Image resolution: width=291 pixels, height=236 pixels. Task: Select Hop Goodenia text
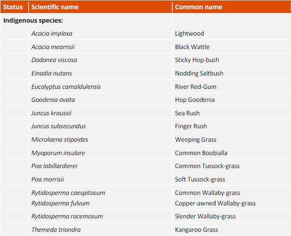coord(195,100)
